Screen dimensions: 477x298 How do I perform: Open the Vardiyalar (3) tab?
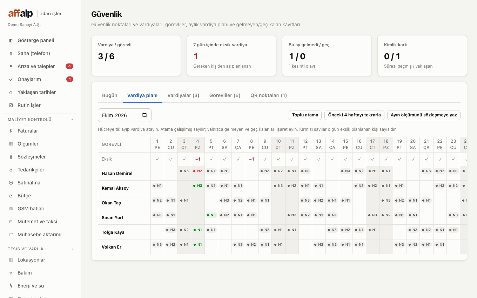[x=183, y=95]
